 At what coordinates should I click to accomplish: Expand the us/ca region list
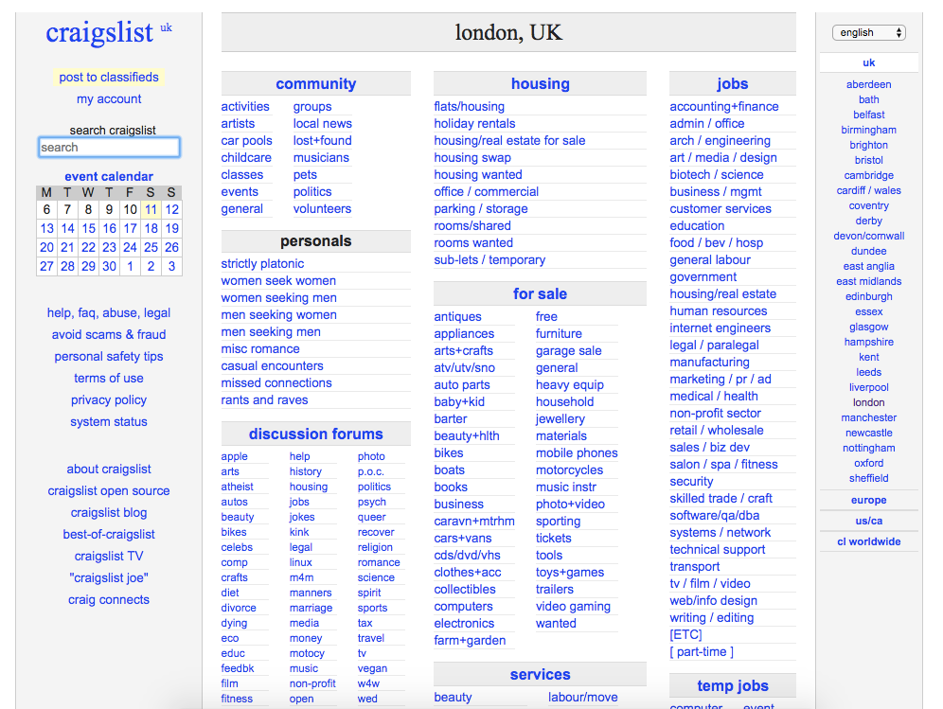pyautogui.click(x=868, y=521)
